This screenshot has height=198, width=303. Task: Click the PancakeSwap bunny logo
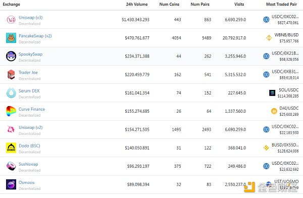point(11,38)
